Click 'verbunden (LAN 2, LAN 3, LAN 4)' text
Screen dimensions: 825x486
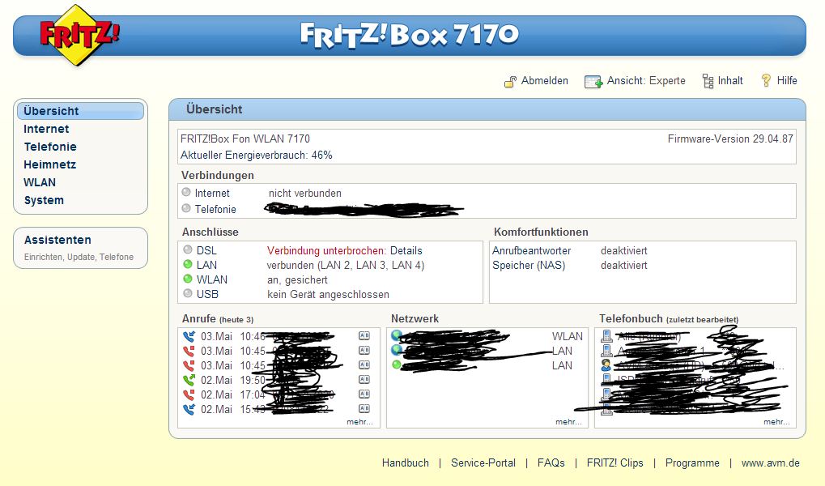(x=346, y=266)
